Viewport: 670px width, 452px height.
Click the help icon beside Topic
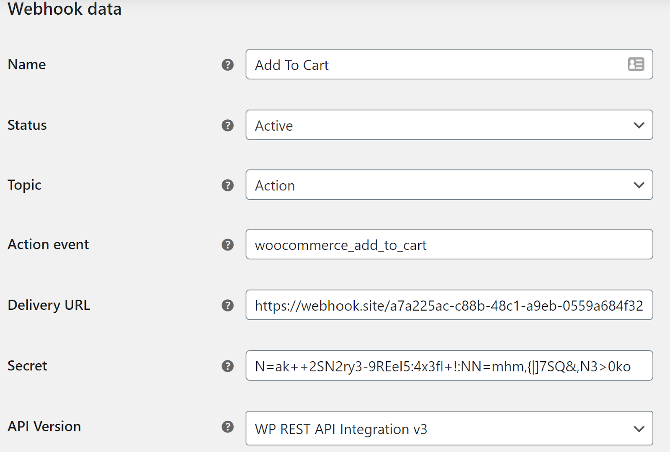[x=227, y=185]
